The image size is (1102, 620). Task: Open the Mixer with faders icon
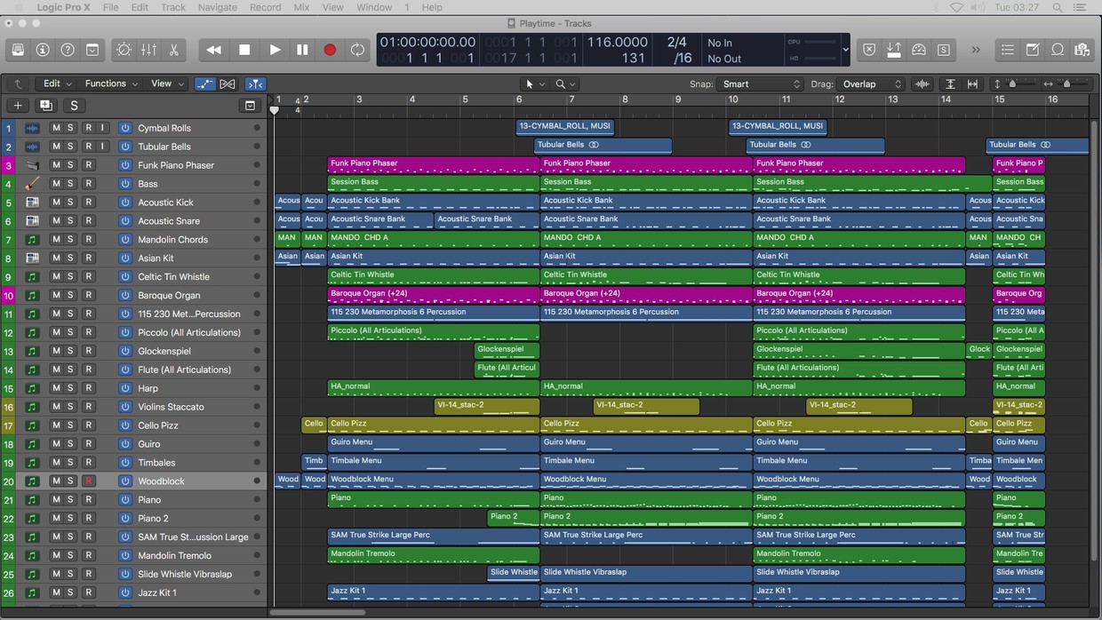click(x=148, y=49)
